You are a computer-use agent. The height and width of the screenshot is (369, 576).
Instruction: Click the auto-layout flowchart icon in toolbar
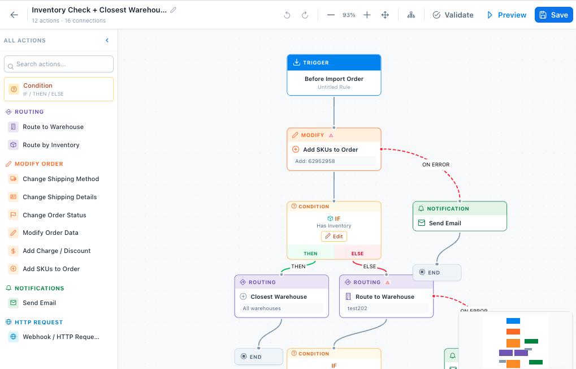pyautogui.click(x=411, y=15)
